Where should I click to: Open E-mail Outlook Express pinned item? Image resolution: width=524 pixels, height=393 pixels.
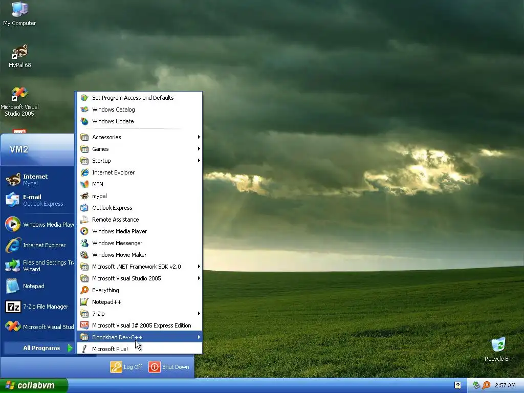(x=38, y=200)
